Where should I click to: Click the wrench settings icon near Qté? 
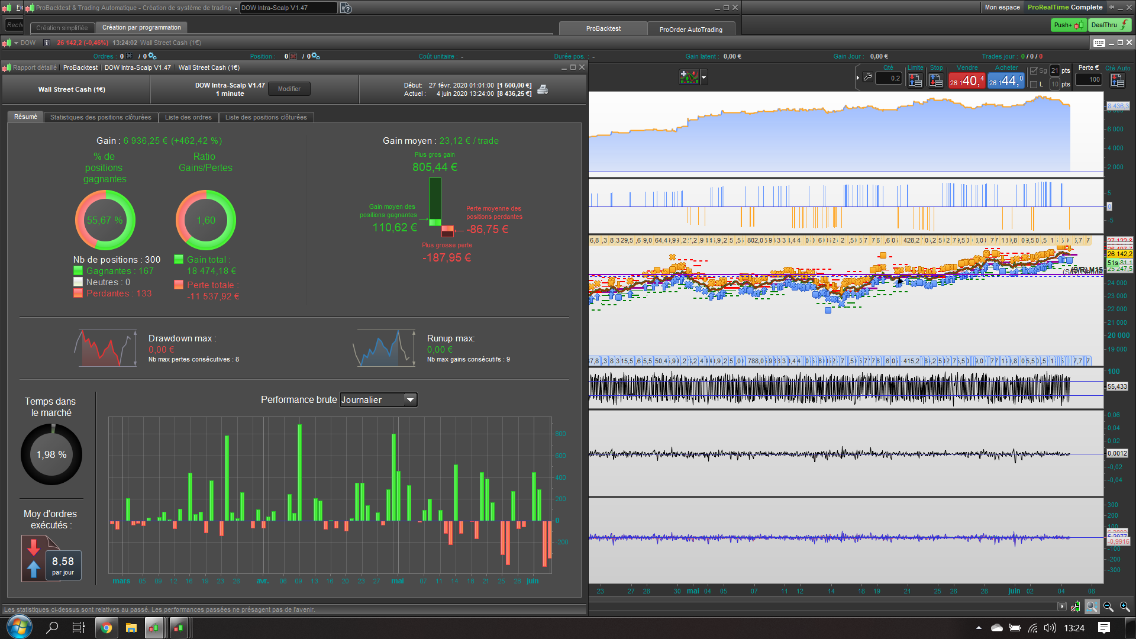(867, 77)
